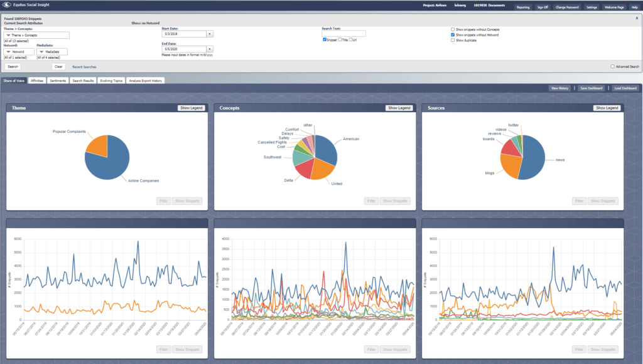This screenshot has width=643, height=364.
Task: Click the Equitus eye logo icon
Action: (7, 5)
